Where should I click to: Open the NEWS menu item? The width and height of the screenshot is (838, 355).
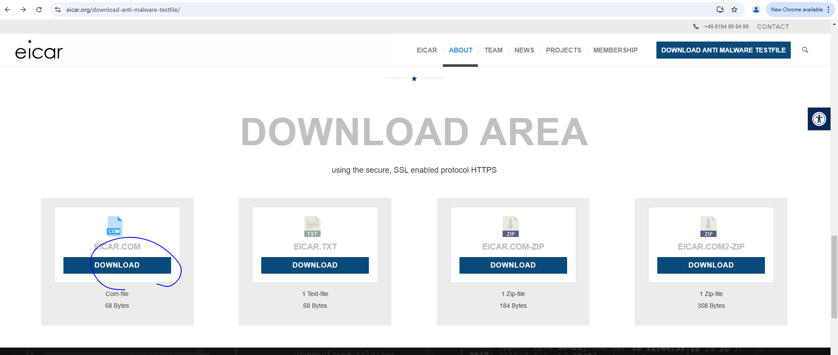point(524,50)
